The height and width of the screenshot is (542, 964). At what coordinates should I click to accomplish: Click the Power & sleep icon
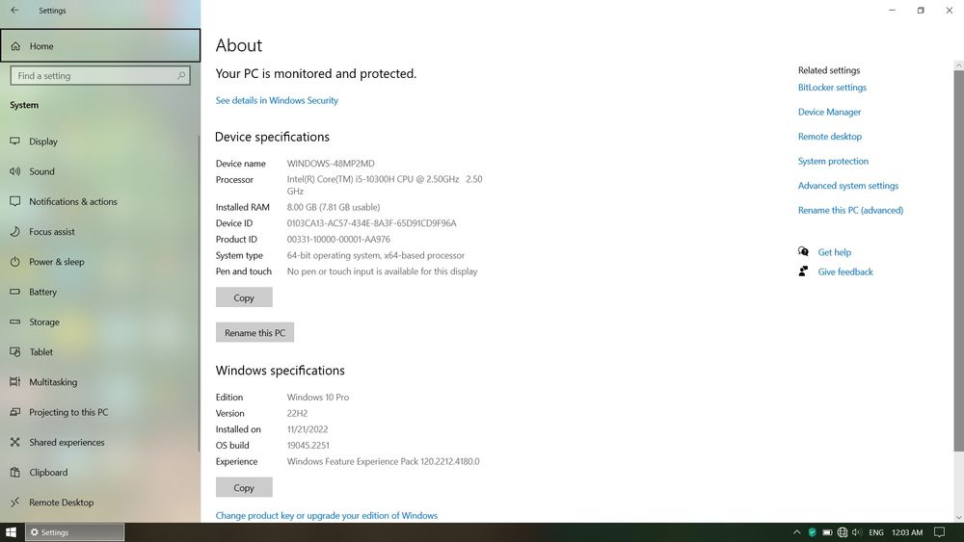[15, 262]
